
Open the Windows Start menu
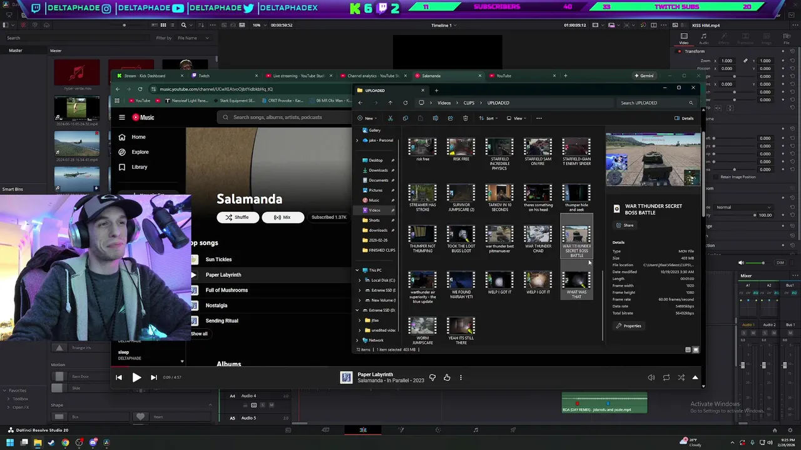coord(10,443)
